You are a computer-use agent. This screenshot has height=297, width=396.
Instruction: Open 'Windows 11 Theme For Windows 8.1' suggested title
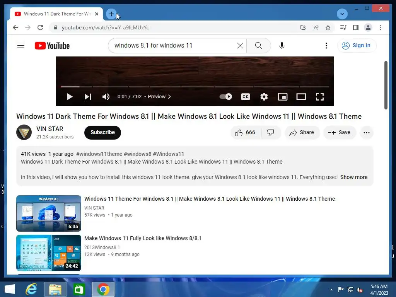[210, 199]
